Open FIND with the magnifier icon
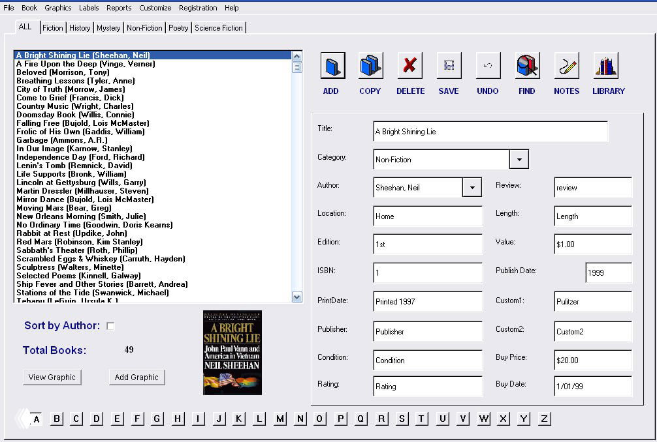This screenshot has width=657, height=442. click(x=527, y=66)
